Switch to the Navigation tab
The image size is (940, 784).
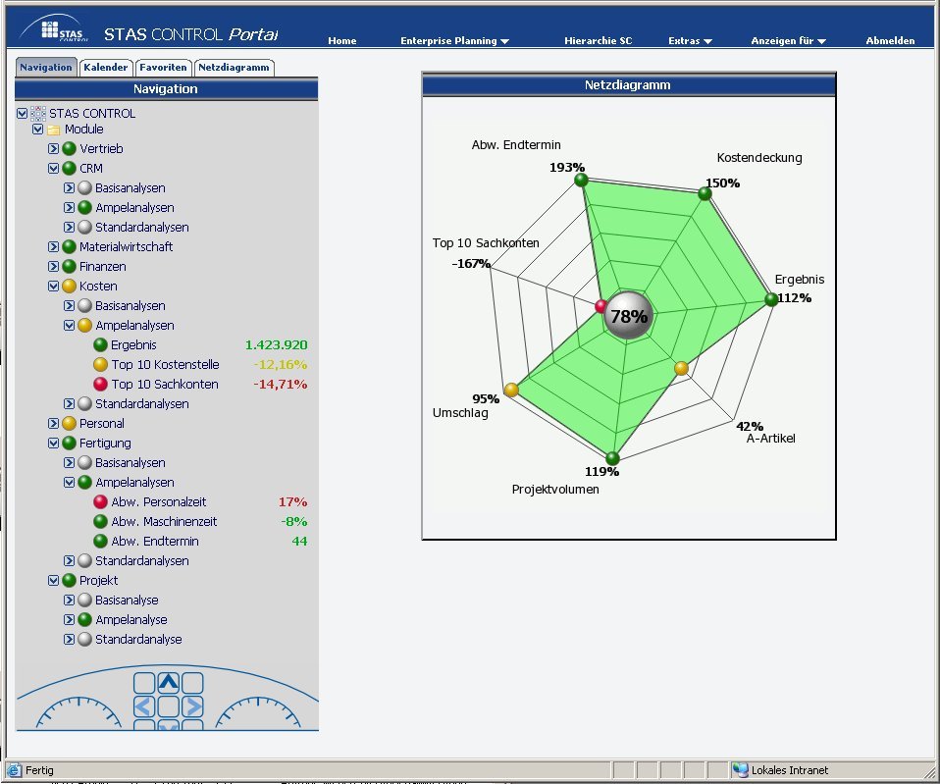[46, 67]
